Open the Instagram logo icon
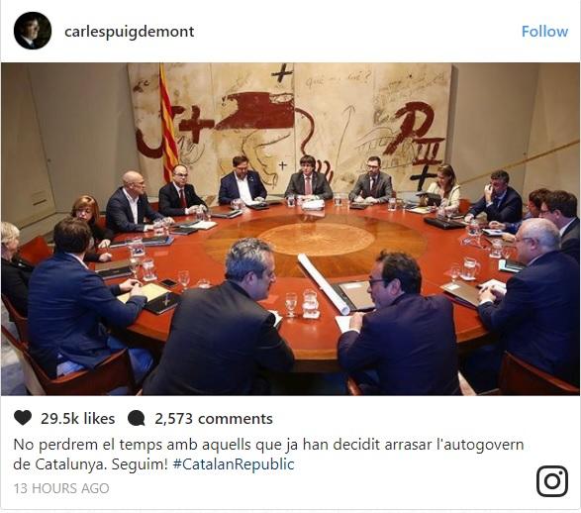Screen dimensions: 581x513 (x=552, y=481)
